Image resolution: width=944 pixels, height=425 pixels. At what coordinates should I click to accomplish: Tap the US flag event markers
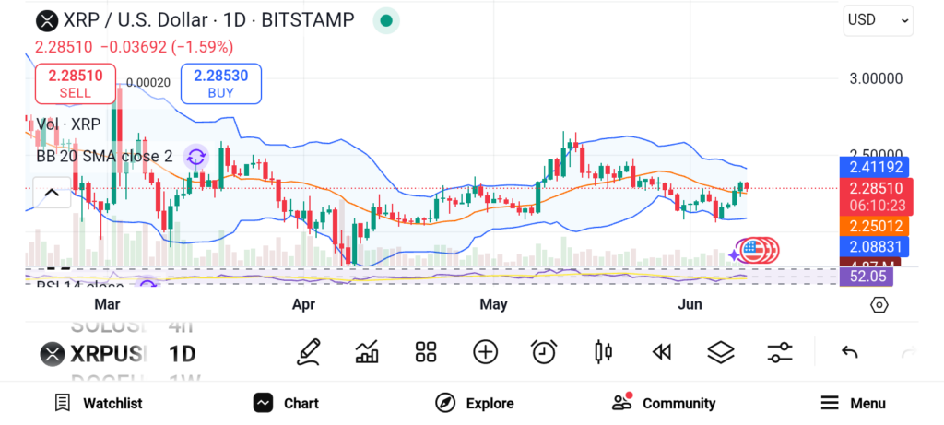pos(758,250)
